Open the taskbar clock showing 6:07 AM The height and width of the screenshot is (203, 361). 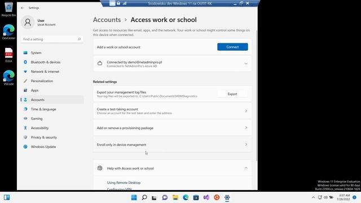344,197
